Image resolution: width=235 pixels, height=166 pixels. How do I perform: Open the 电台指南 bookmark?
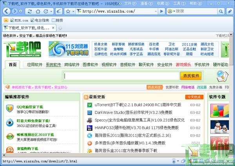[40, 20]
